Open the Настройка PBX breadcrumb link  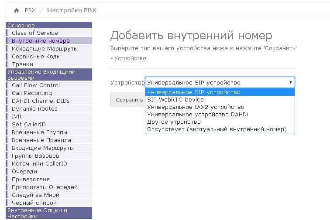click(x=72, y=10)
